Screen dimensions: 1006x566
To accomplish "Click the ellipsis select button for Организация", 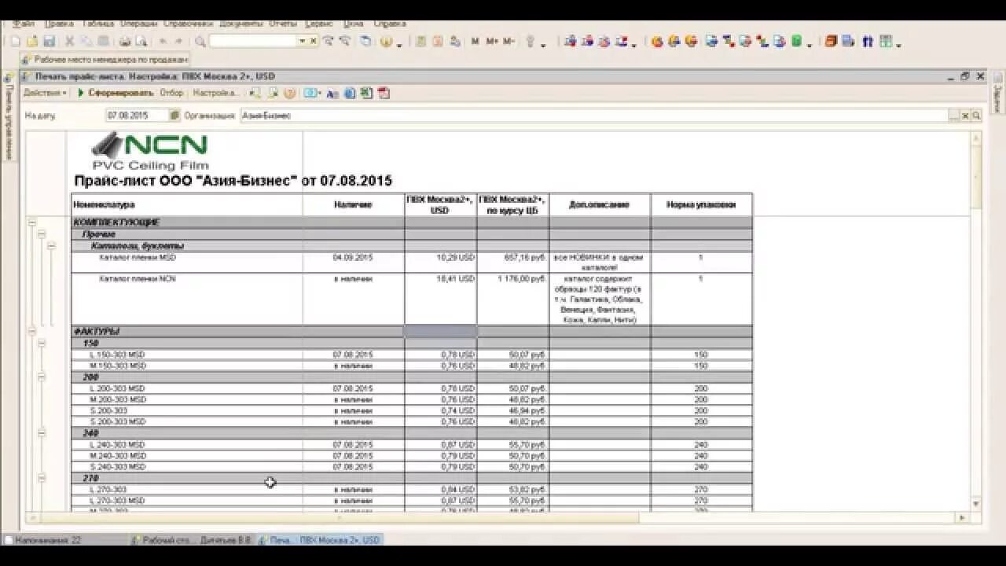I will [x=954, y=116].
